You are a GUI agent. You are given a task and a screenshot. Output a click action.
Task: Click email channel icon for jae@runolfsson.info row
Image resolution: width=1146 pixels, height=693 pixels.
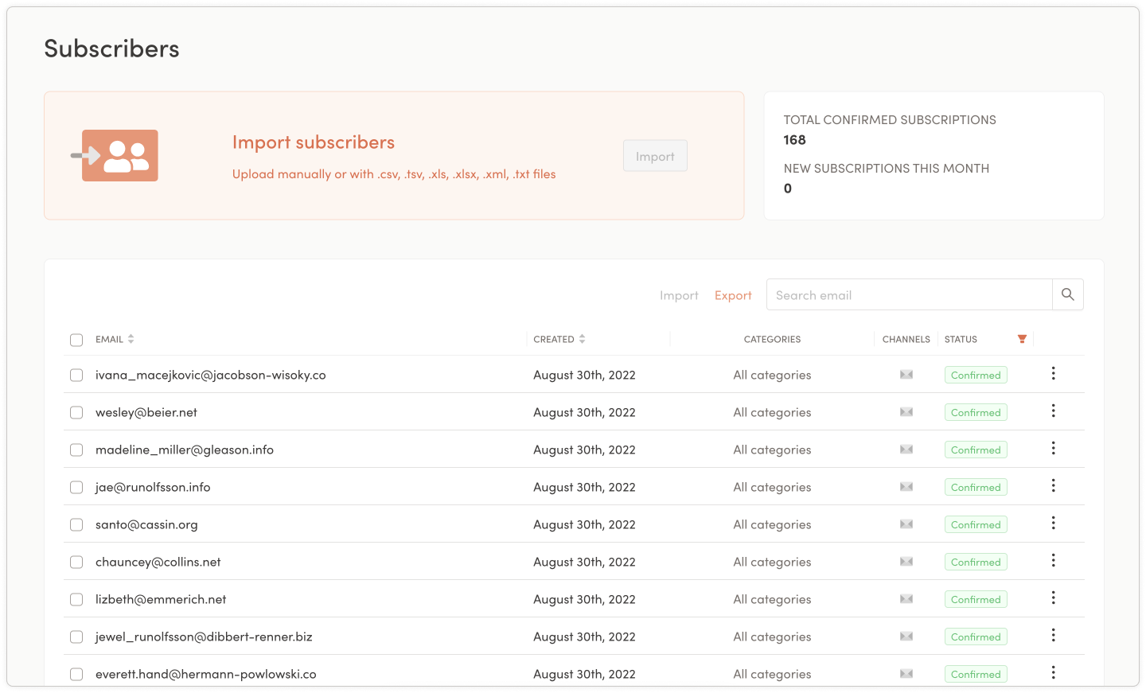[906, 487]
